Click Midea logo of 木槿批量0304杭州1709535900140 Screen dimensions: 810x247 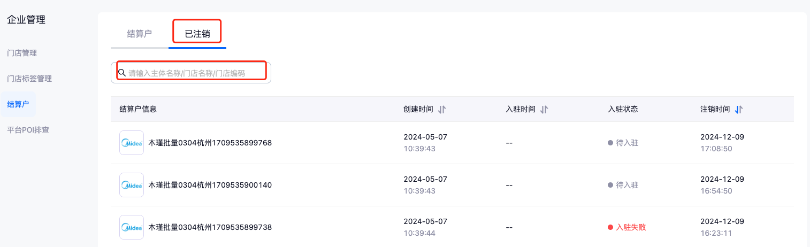click(132, 185)
